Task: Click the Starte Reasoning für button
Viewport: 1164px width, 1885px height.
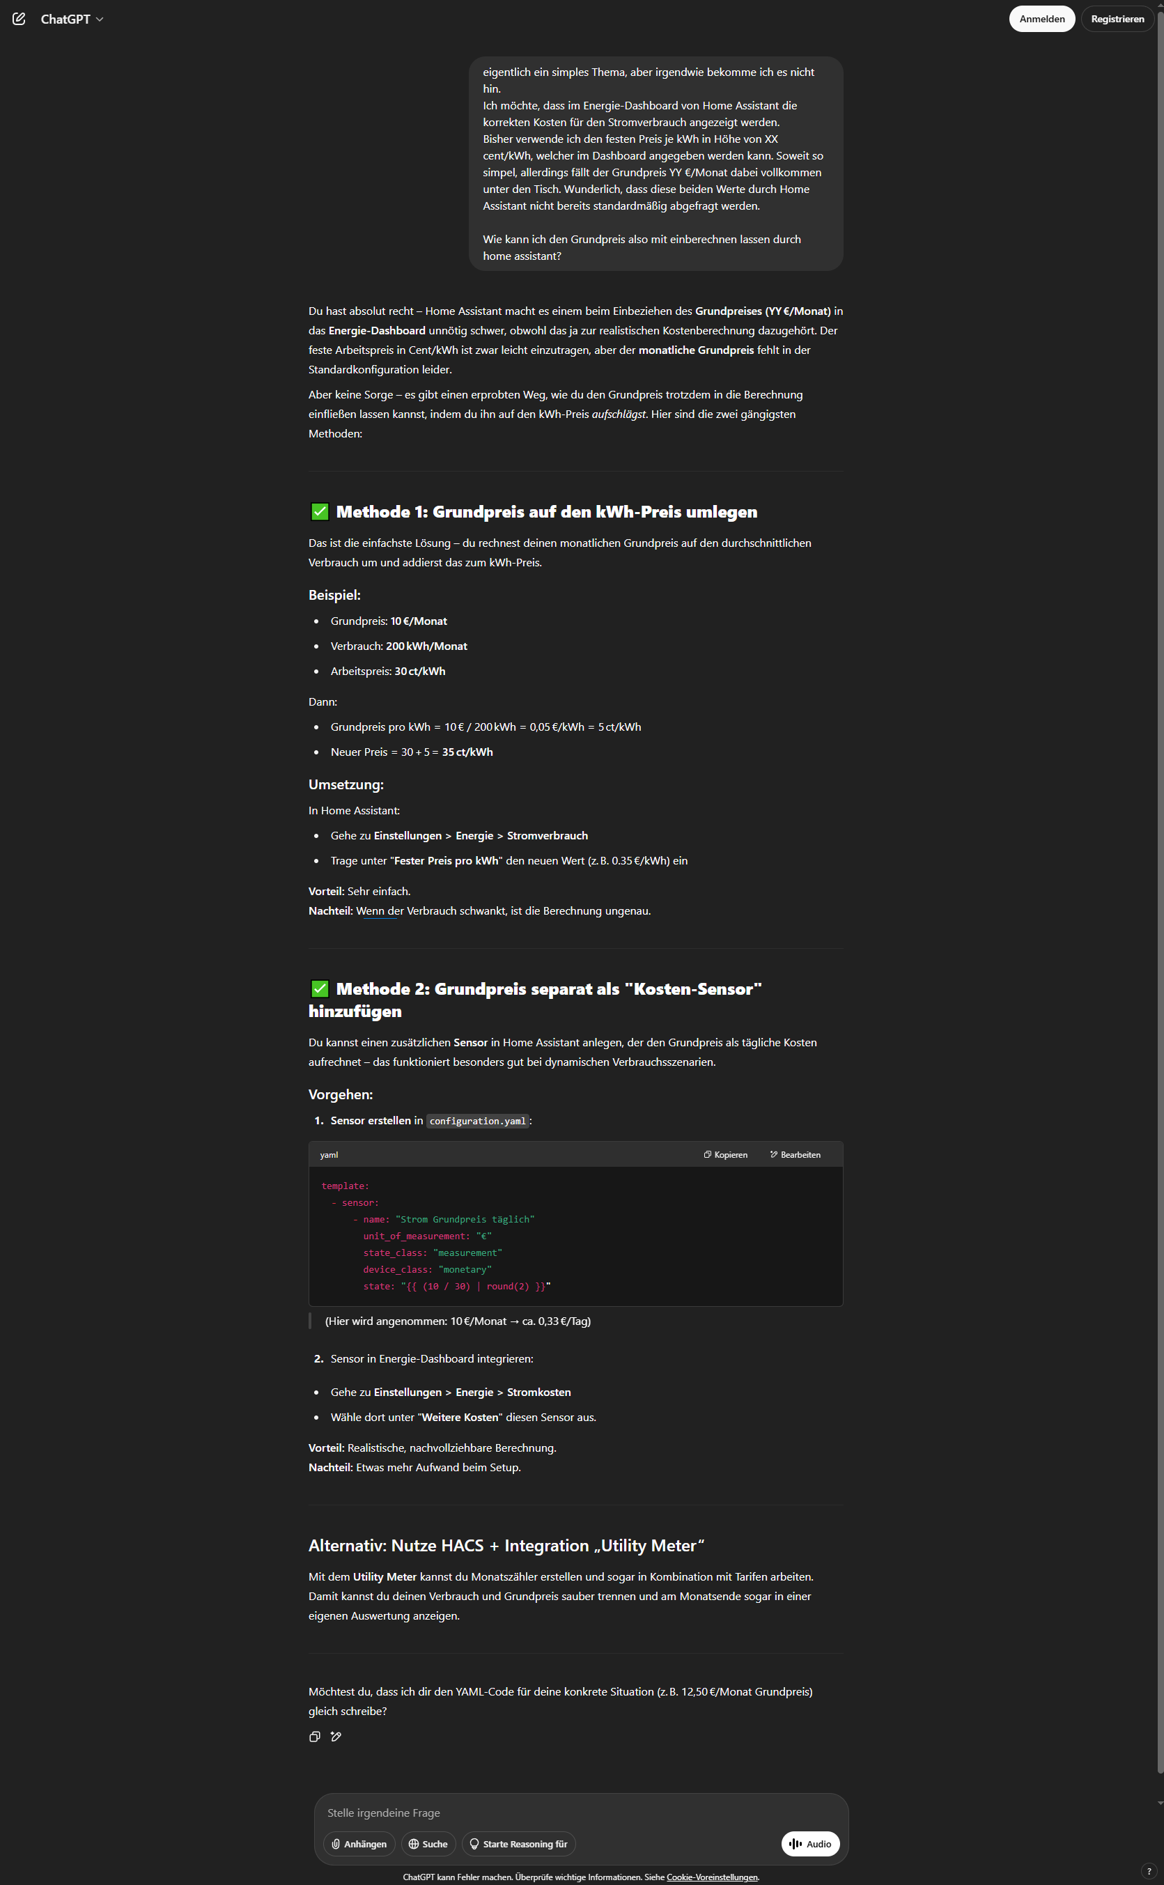Action: [x=518, y=1843]
